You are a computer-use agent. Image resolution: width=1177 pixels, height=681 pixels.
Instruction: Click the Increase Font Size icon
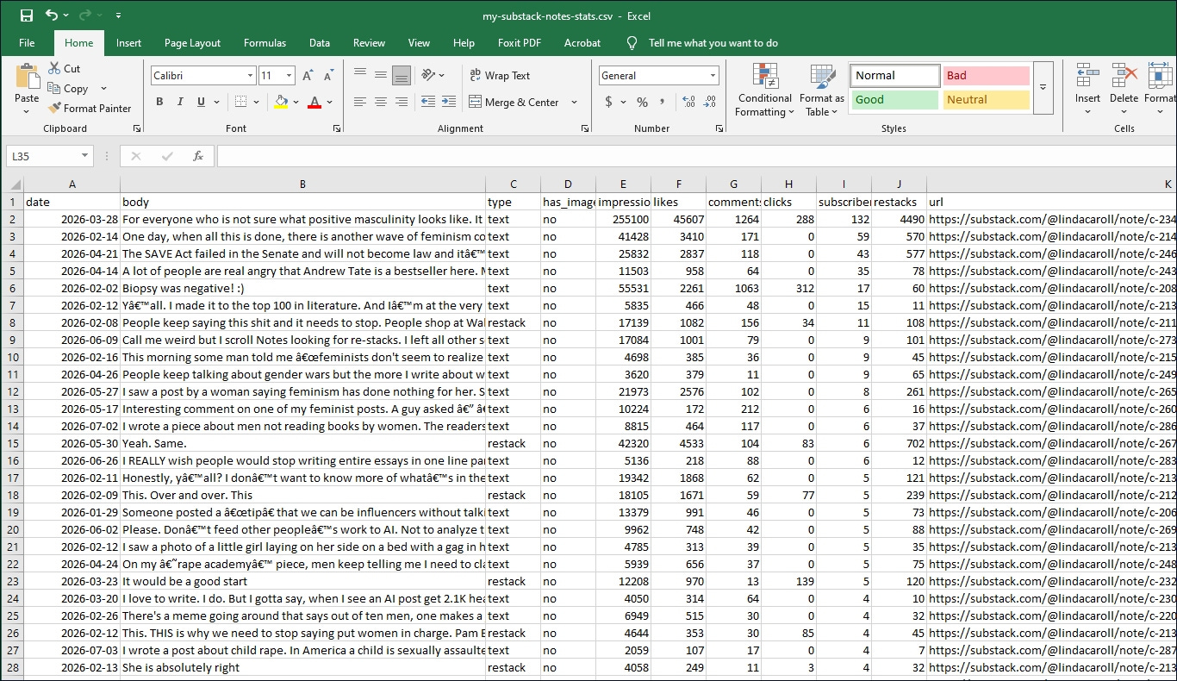point(308,76)
